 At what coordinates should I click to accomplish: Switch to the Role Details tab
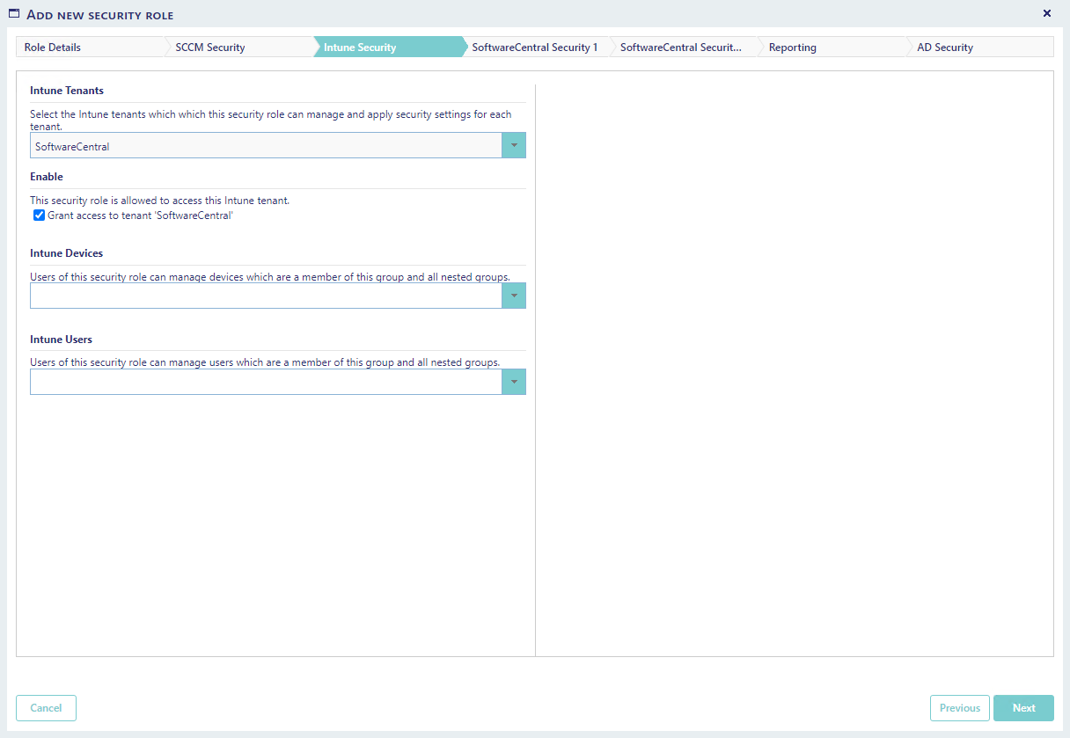[x=53, y=47]
